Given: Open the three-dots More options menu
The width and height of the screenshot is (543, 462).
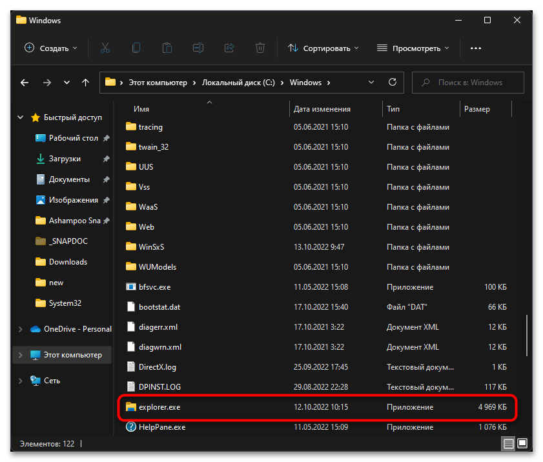Looking at the screenshot, I should [475, 48].
